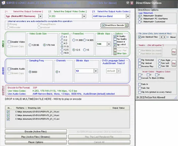Open Other Opts icon button
This screenshot has width=178, height=146.
[115, 53]
